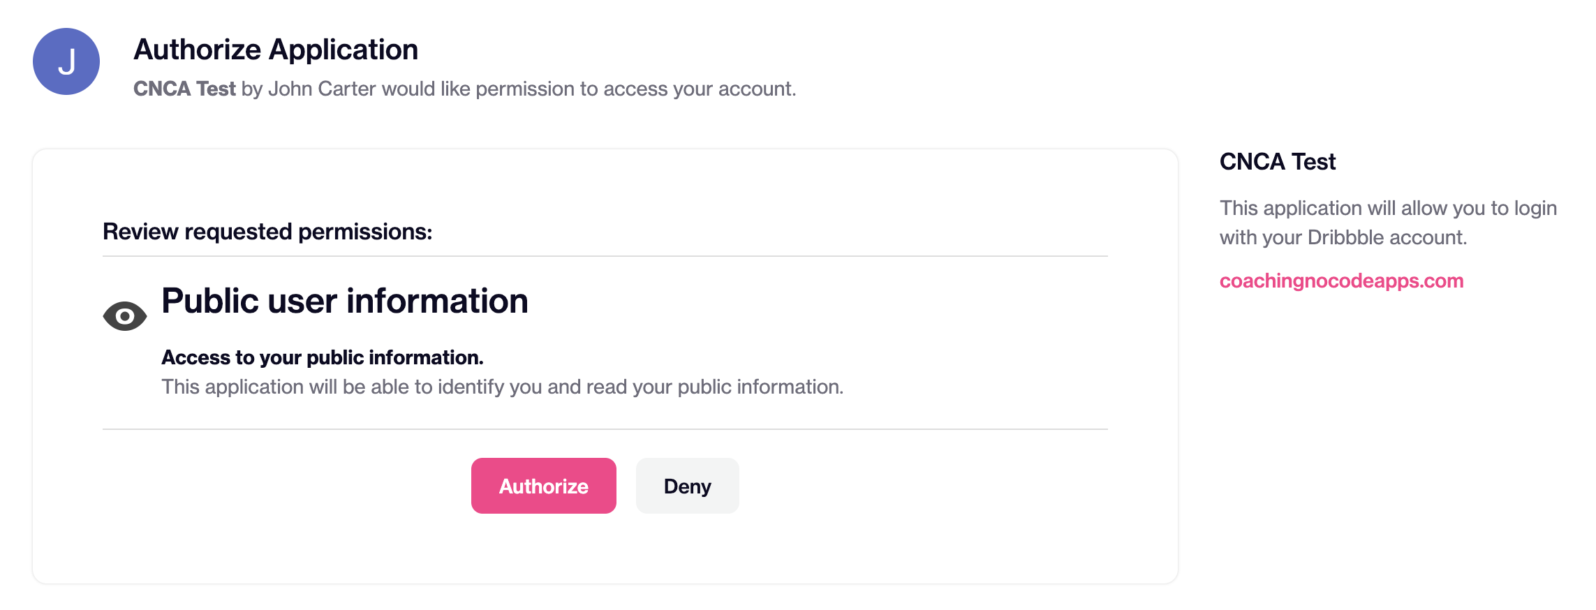Click the "John Carter" author name
Viewport: 1596px width, 610px height.
click(x=322, y=89)
